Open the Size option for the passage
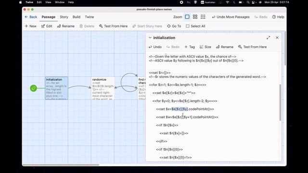The height and width of the screenshot is (173, 308). (205, 47)
